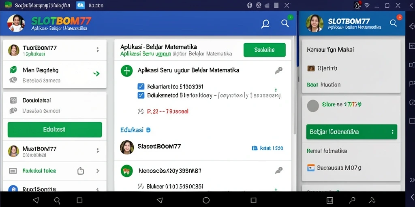Click the round green icon beside Iuenosoebs
This screenshot has width=415, height=207.
click(126, 171)
